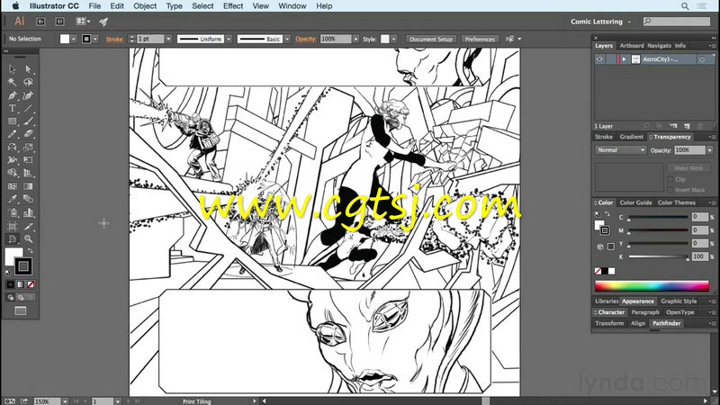The image size is (720, 405).
Task: Expand the AstroCity1 layer disclosure triangle
Action: click(x=624, y=59)
